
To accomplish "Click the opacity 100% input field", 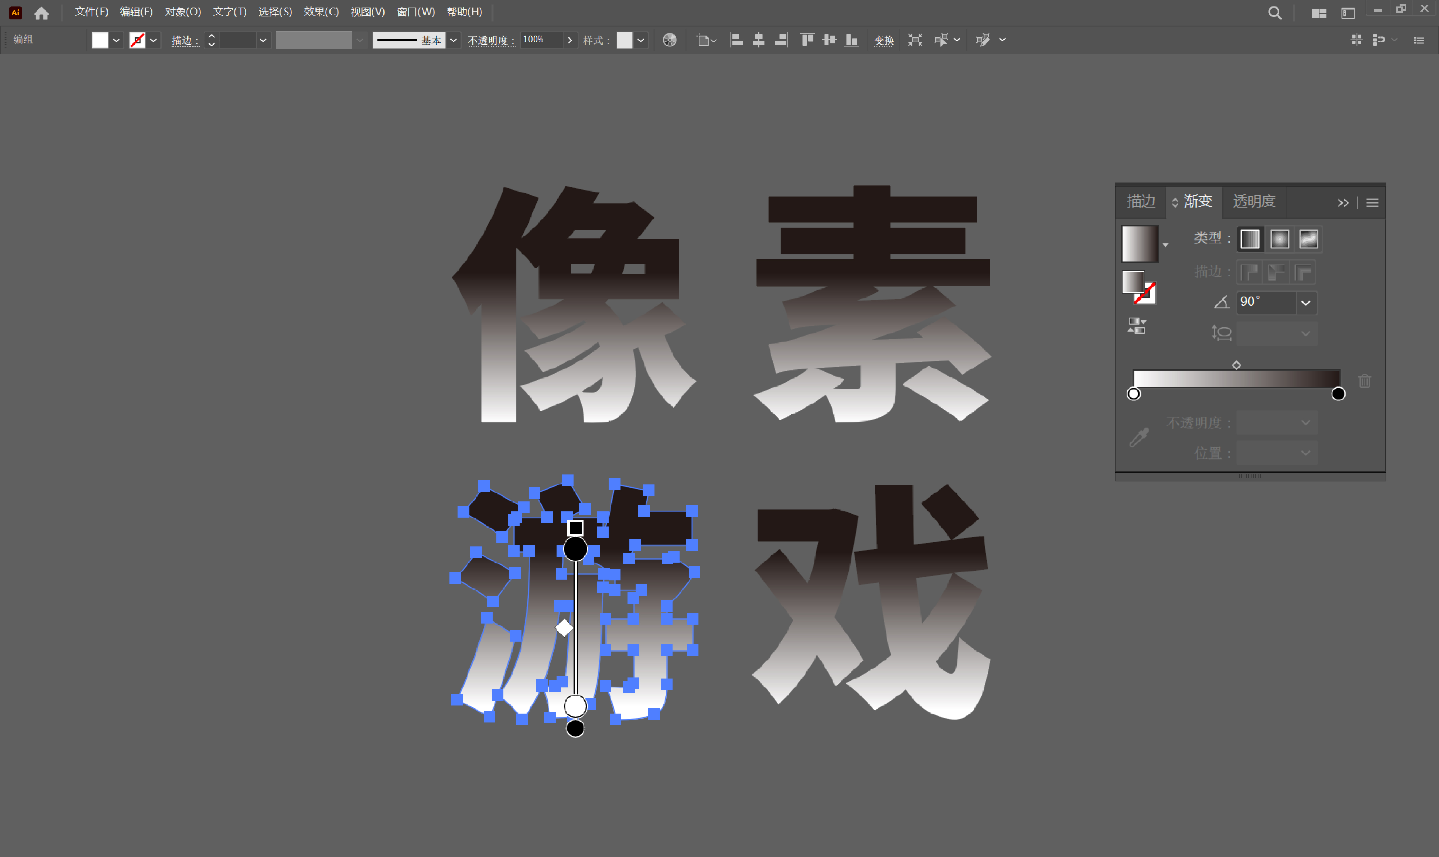I will [541, 40].
